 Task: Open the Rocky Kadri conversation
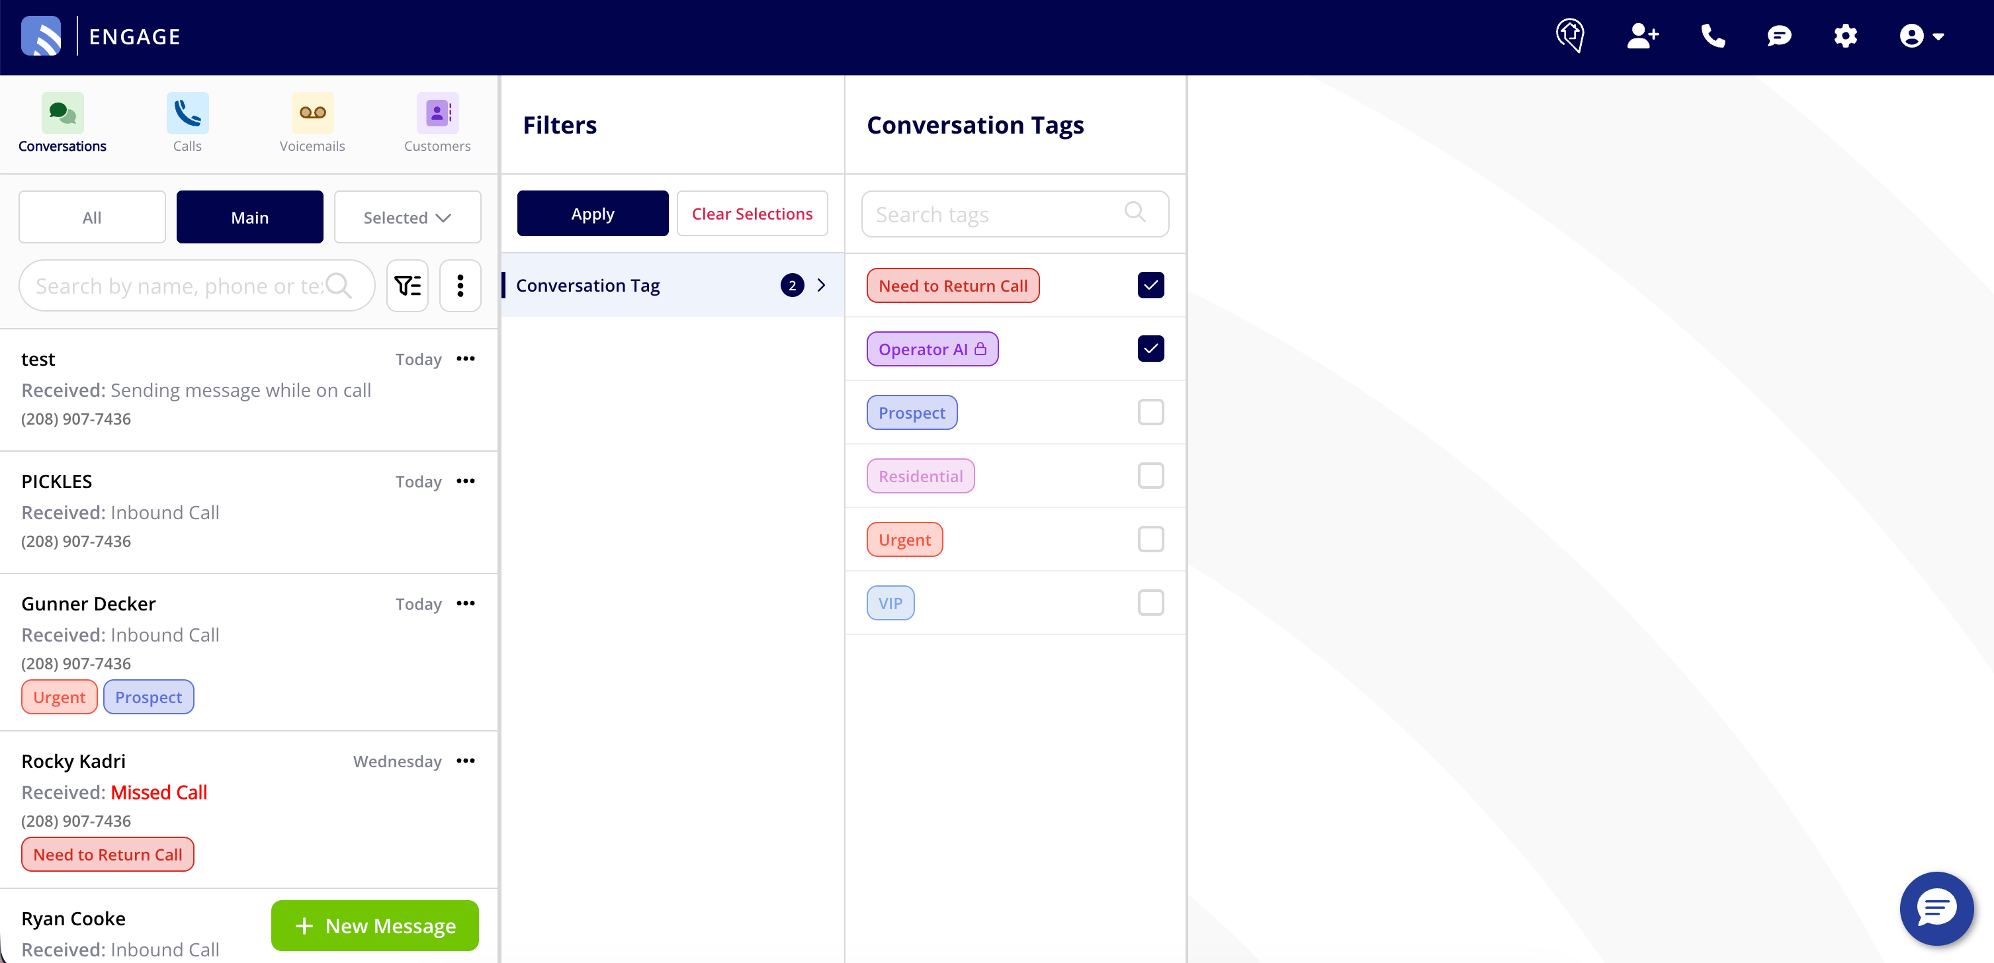tap(249, 810)
